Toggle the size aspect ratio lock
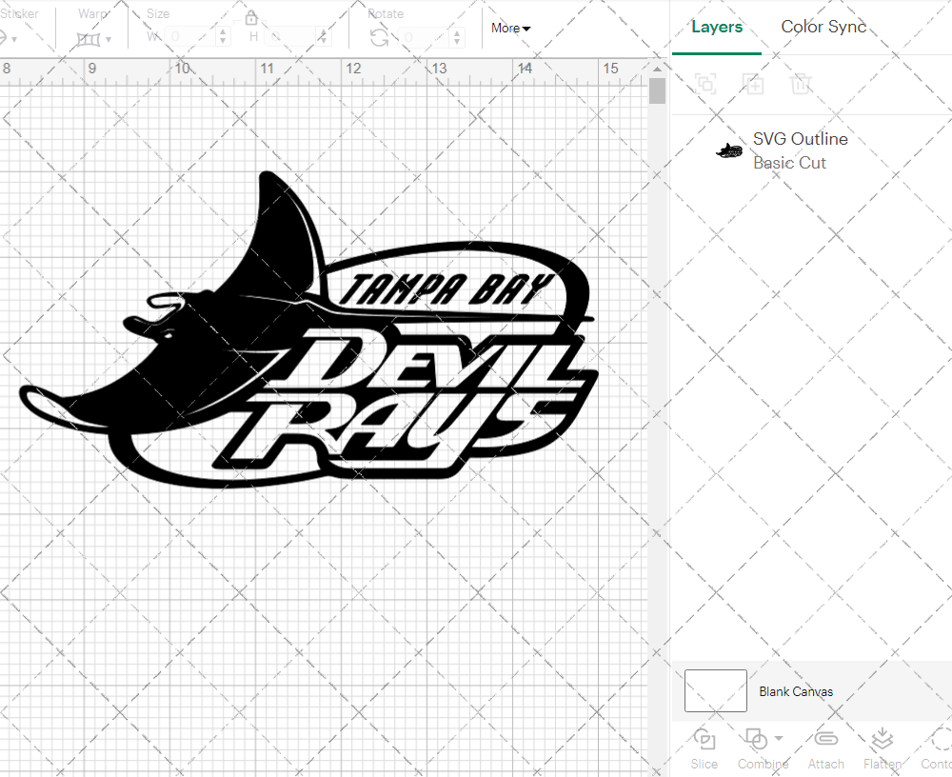952x777 pixels. pyautogui.click(x=251, y=18)
